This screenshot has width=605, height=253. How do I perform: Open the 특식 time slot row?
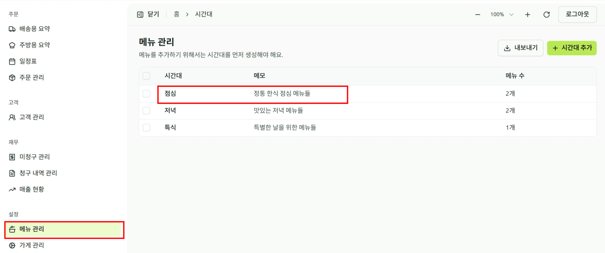coord(170,128)
